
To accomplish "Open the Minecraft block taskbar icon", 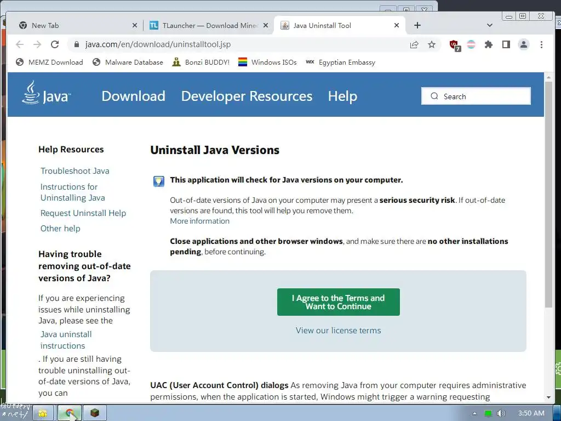I will coord(94,413).
